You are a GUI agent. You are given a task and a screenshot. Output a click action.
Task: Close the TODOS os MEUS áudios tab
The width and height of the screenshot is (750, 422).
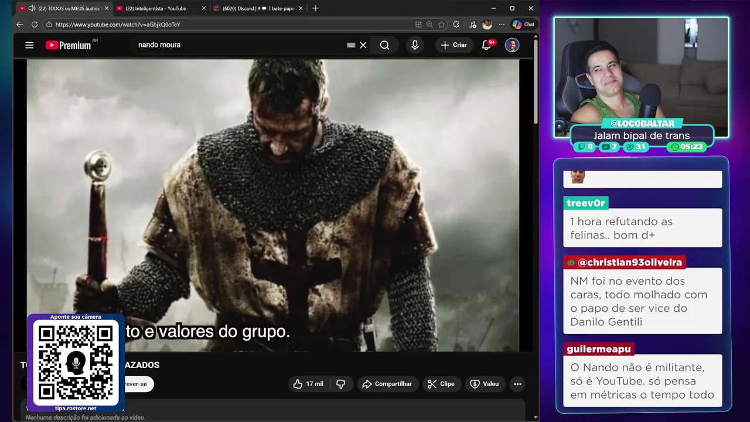[x=106, y=8]
